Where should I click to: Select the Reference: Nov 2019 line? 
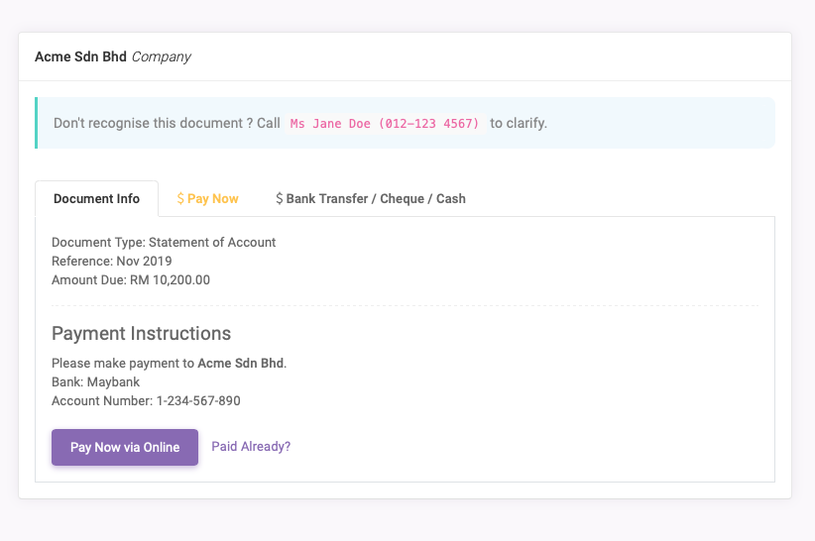pos(112,262)
